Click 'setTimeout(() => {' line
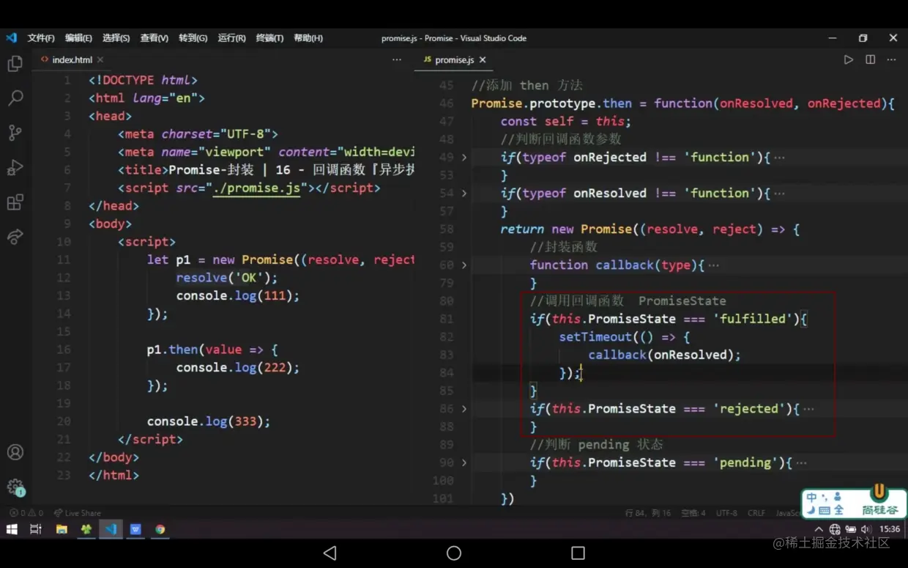Viewport: 908px width, 568px height. 625,337
